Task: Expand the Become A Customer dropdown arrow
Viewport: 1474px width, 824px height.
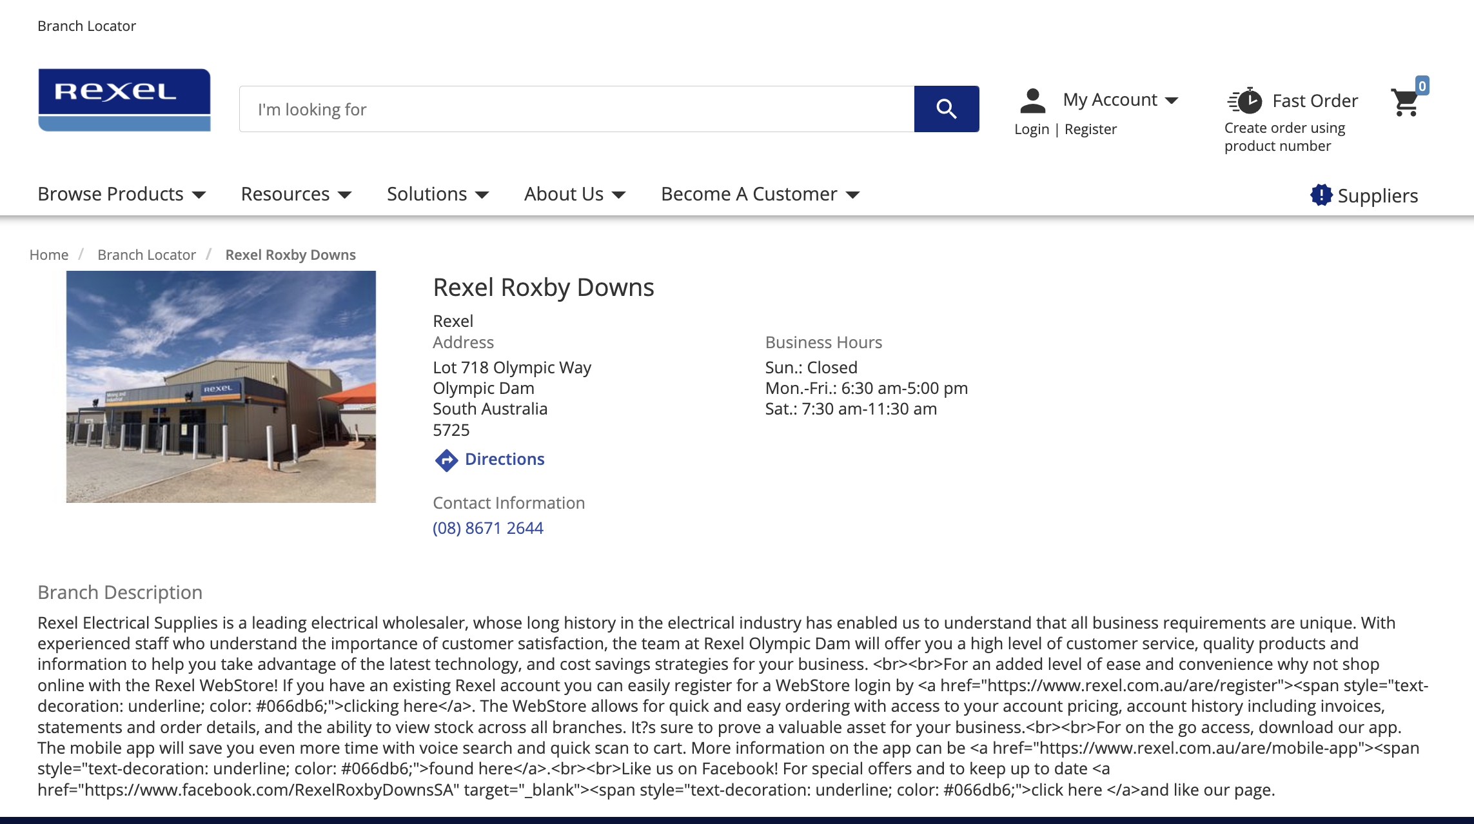Action: [x=852, y=195]
